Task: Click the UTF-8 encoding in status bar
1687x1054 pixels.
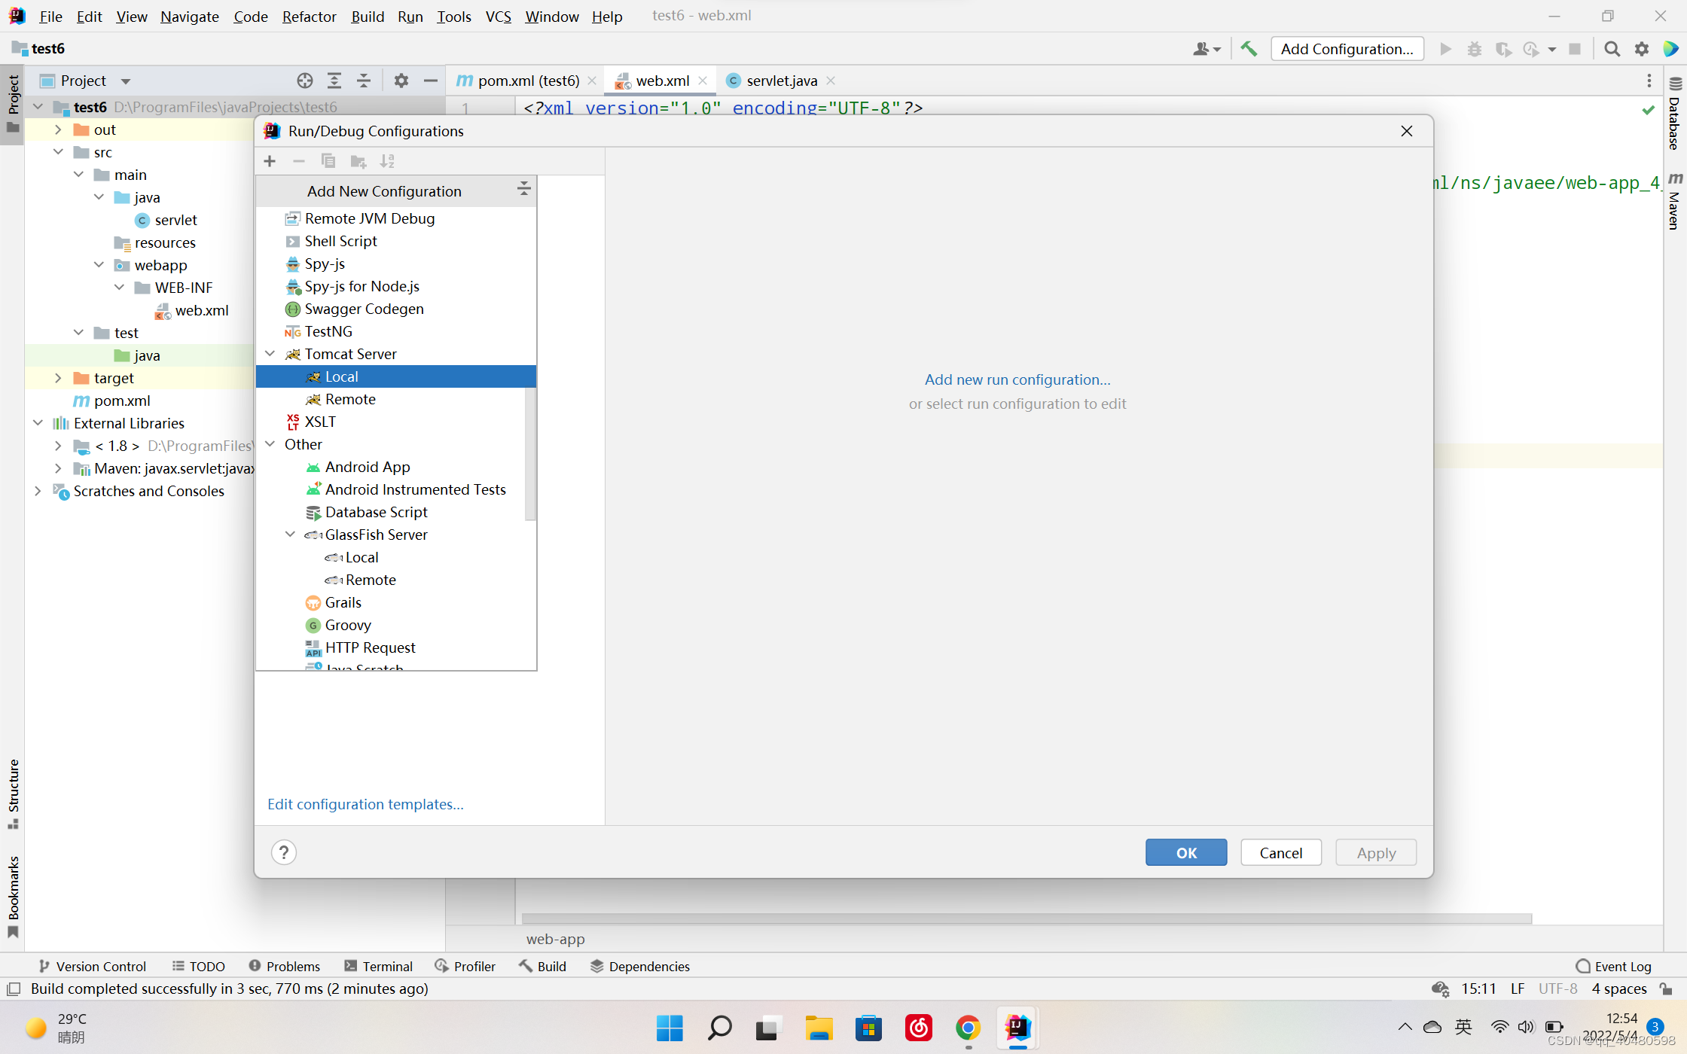Action: [1557, 989]
